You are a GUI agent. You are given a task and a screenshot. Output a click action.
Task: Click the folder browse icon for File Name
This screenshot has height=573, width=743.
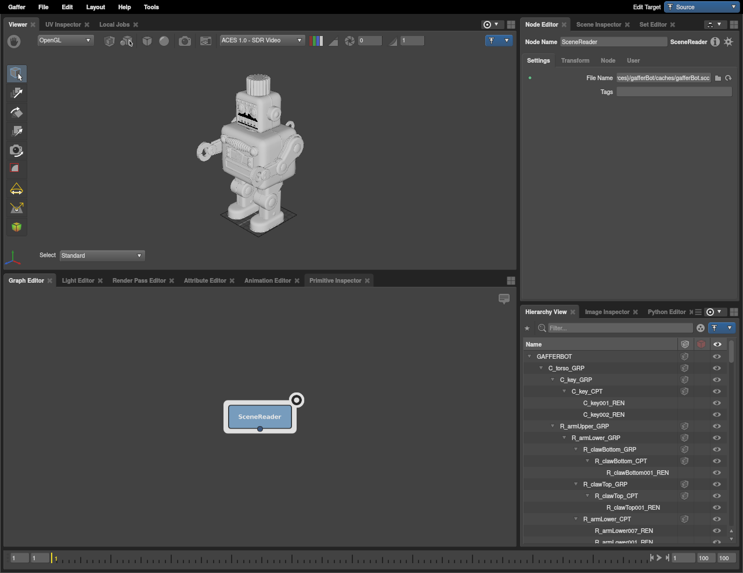718,78
